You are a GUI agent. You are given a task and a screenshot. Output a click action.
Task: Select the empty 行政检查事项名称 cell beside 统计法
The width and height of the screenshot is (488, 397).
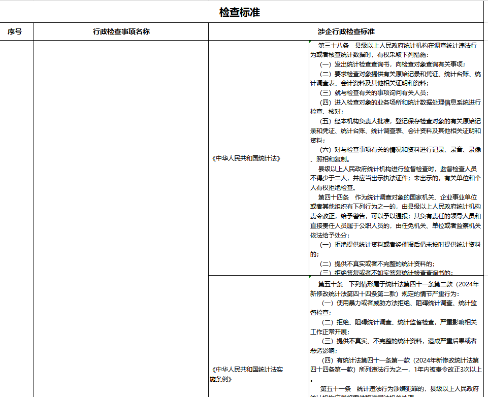pos(121,158)
